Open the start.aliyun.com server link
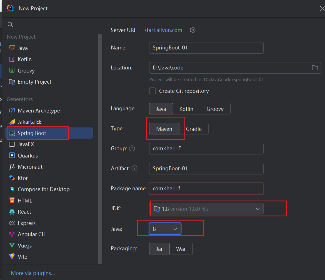 tap(163, 30)
